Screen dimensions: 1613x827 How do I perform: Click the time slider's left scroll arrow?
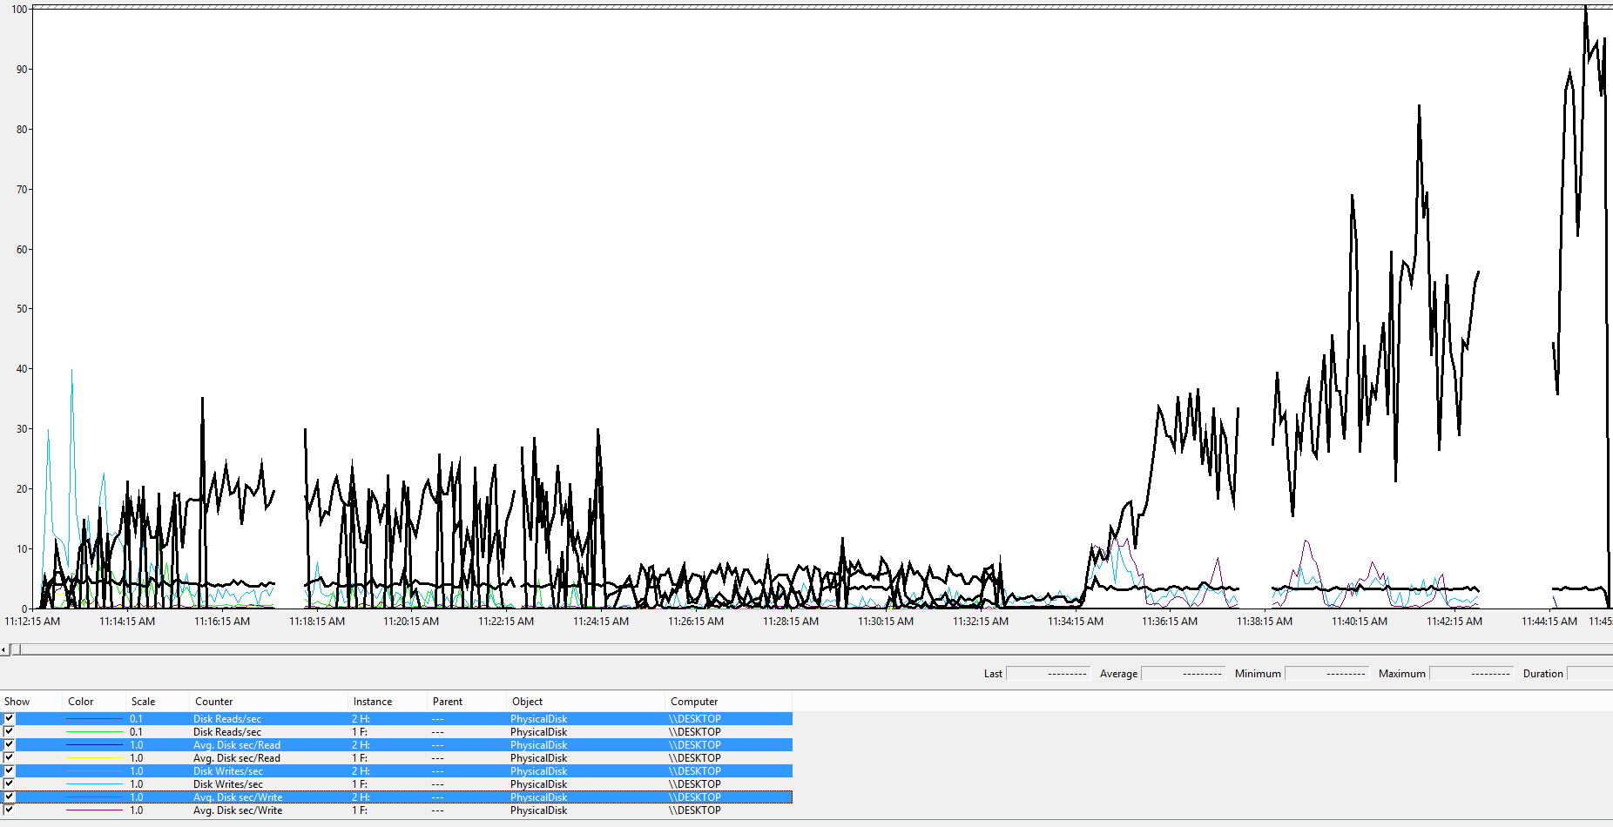click(4, 649)
